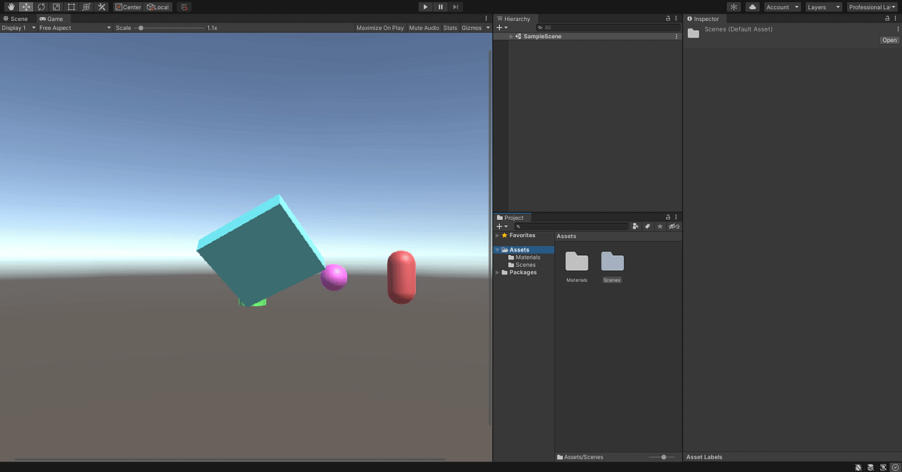Open the Layers dropdown
902x472 pixels.
pyautogui.click(x=823, y=6)
